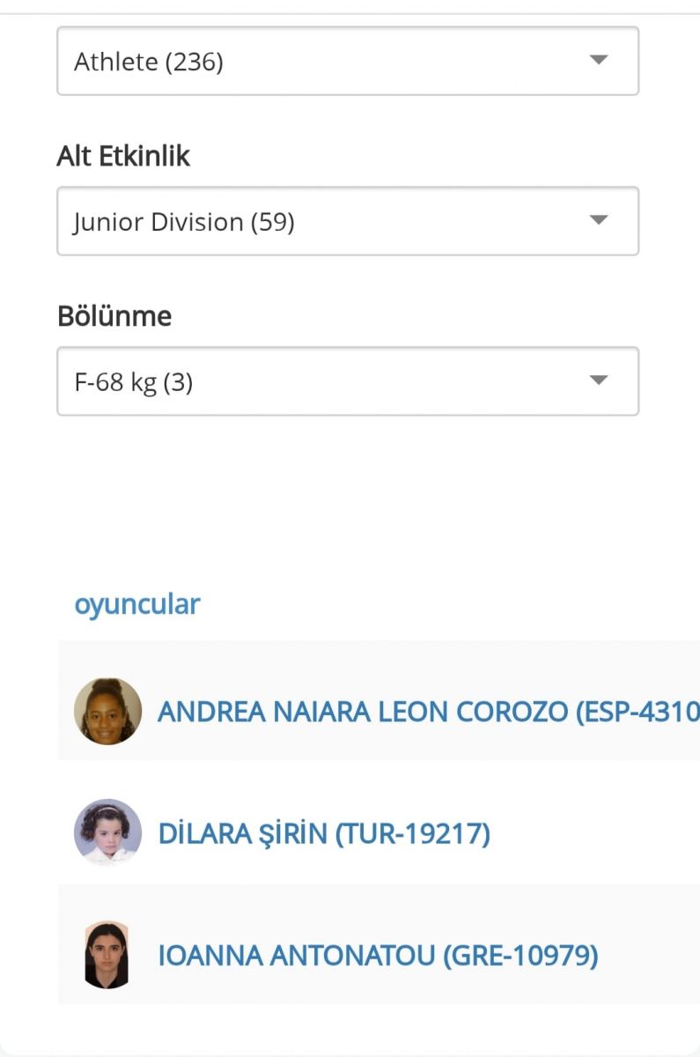Click the Alt Etkinlik field label

123,156
